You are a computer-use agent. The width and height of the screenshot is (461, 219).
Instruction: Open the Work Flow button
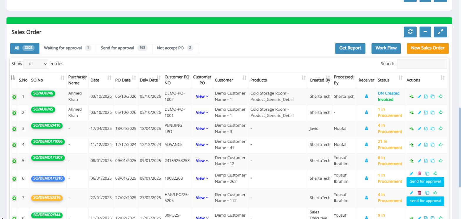tap(386, 48)
